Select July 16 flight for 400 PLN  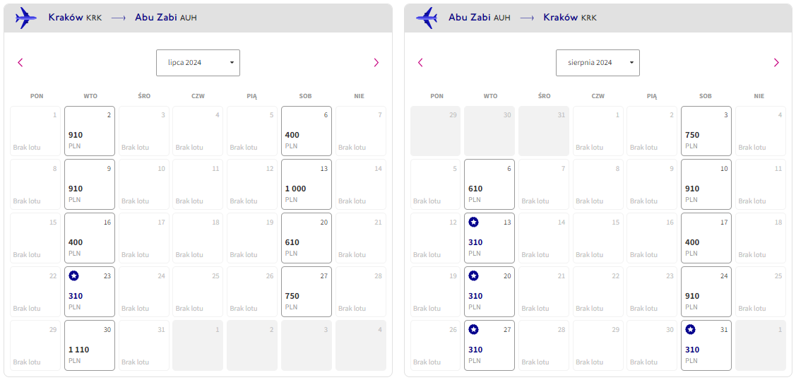coord(90,238)
